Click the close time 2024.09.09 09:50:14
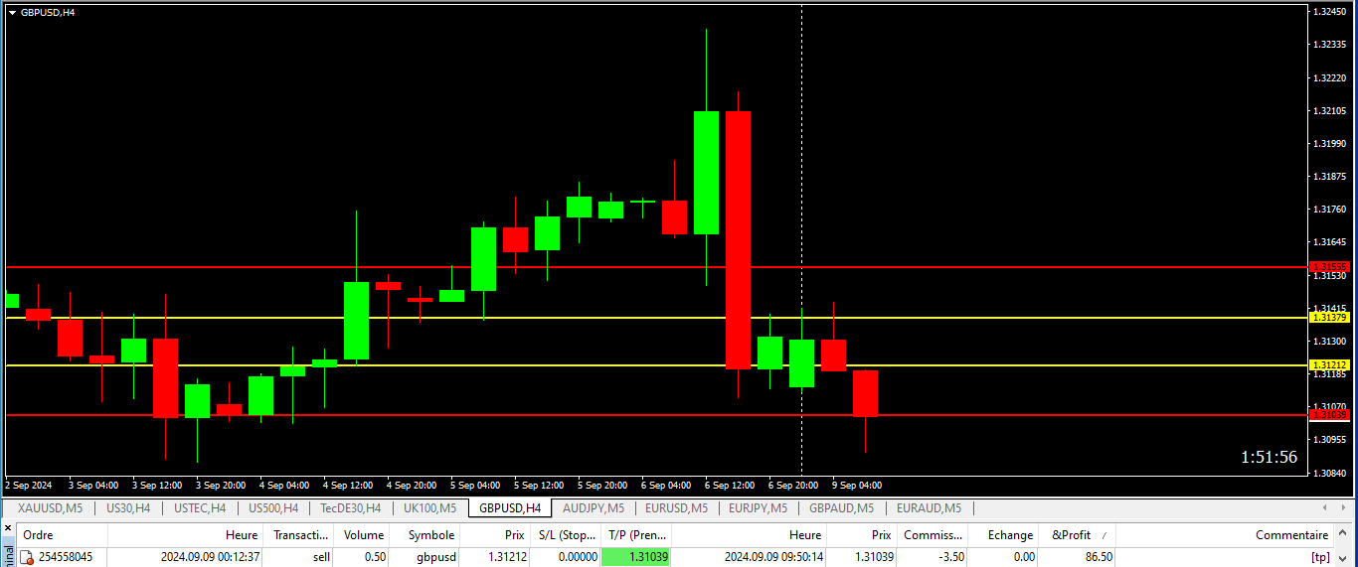1358x567 pixels. tap(773, 558)
